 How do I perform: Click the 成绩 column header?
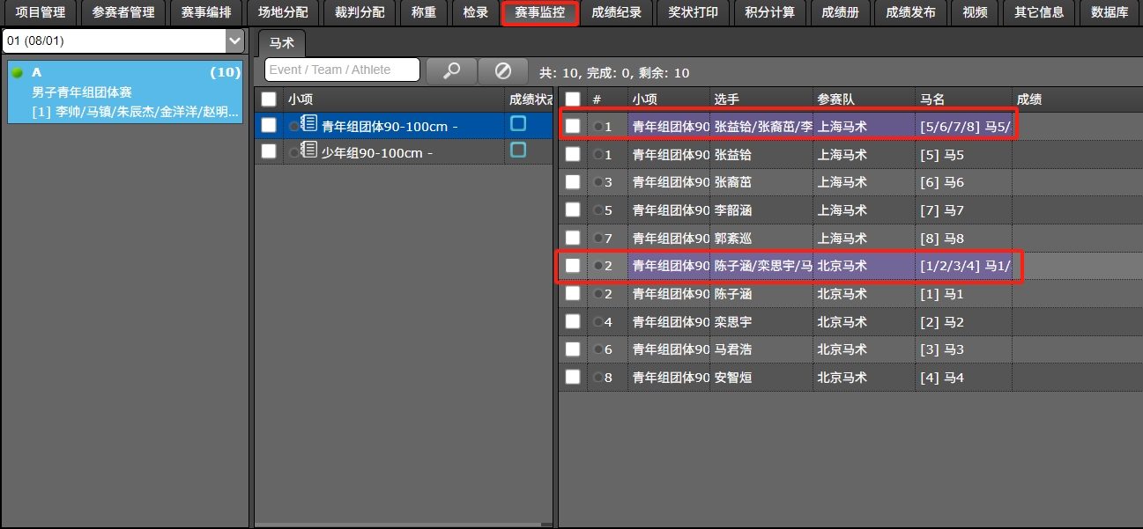coord(1029,99)
